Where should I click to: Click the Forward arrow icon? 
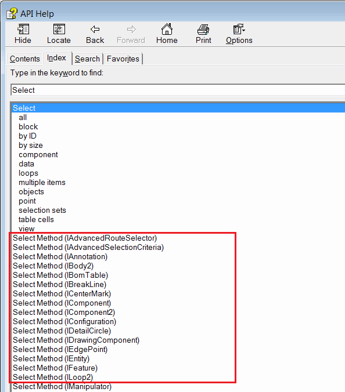(x=131, y=30)
